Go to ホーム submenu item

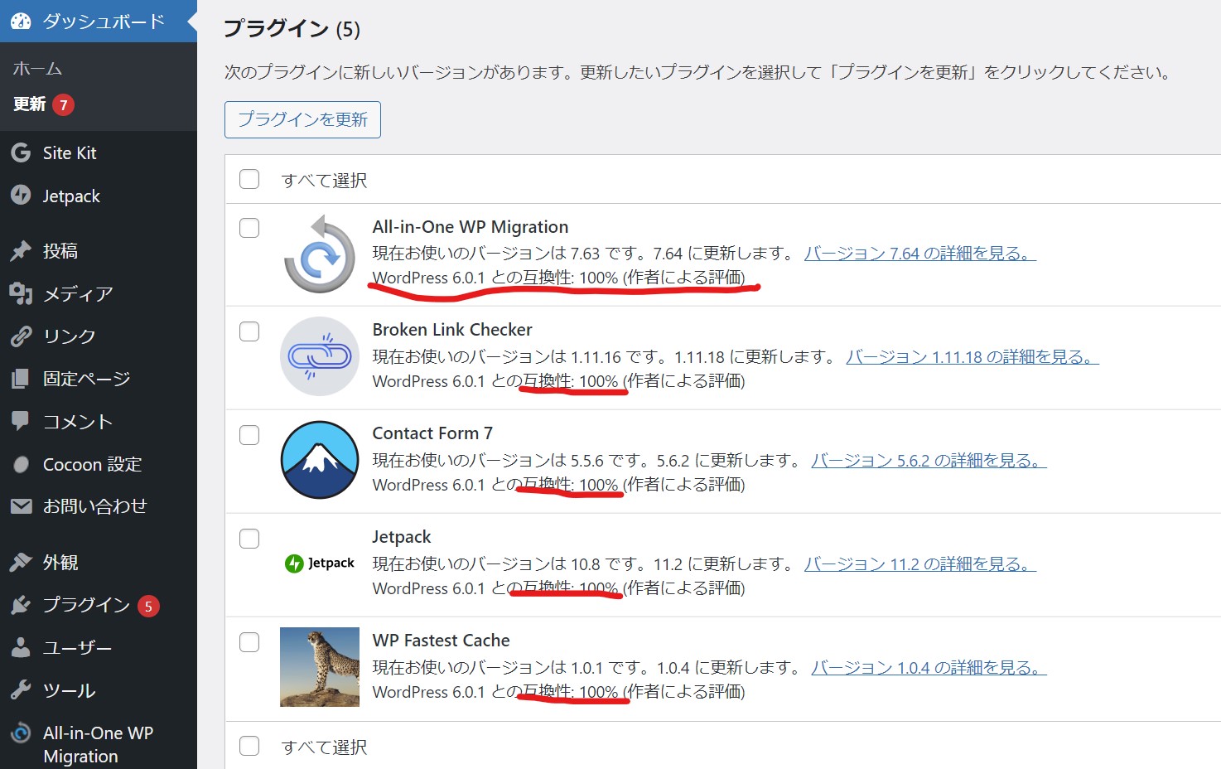pyautogui.click(x=37, y=69)
